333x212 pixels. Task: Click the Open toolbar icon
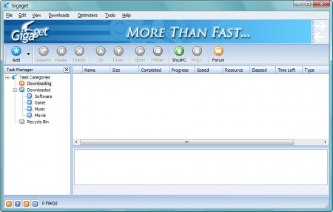(x=140, y=51)
